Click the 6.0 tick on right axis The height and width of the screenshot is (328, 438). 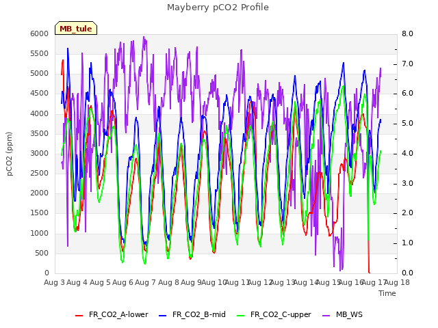point(407,94)
